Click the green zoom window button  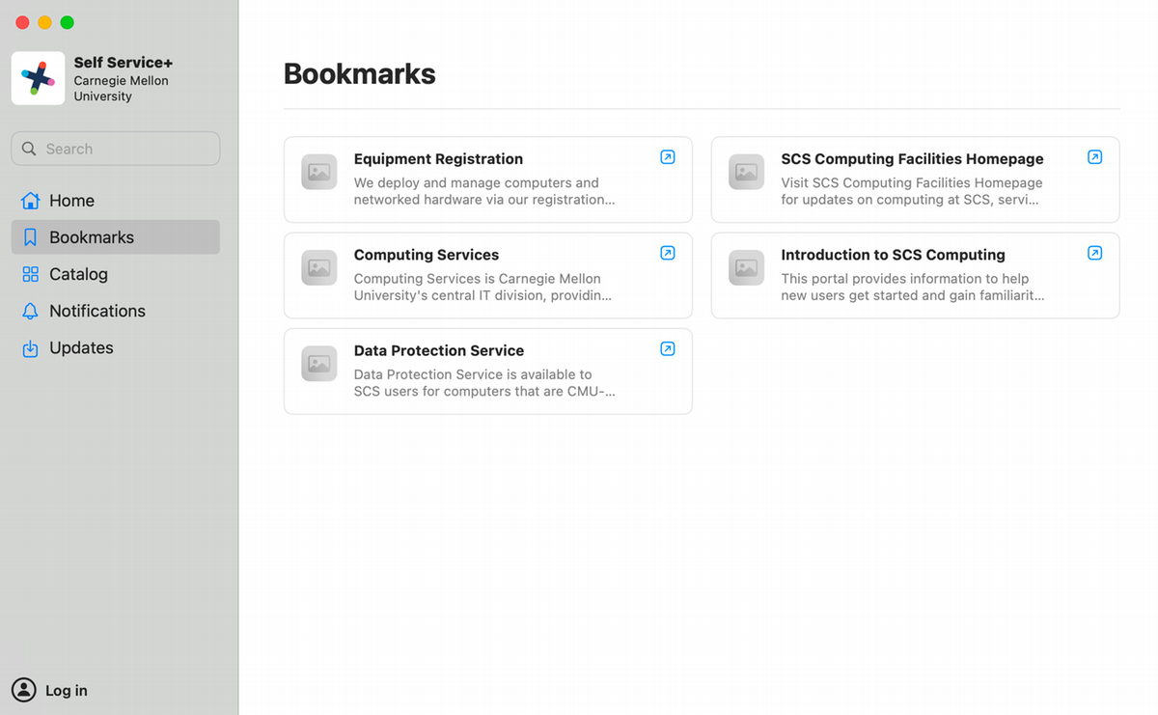click(x=67, y=22)
